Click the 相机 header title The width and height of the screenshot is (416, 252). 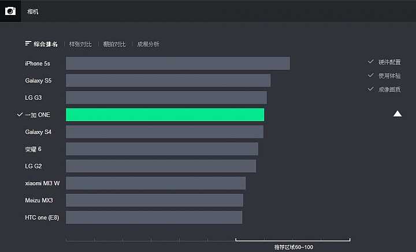click(32, 12)
